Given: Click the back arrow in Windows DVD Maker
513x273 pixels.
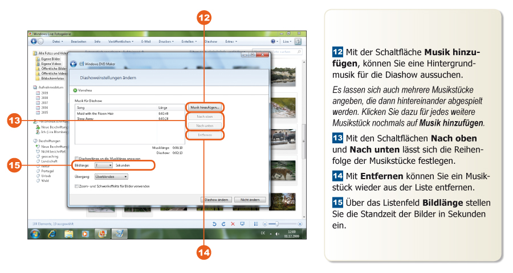Looking at the screenshot, I should click(74, 64).
